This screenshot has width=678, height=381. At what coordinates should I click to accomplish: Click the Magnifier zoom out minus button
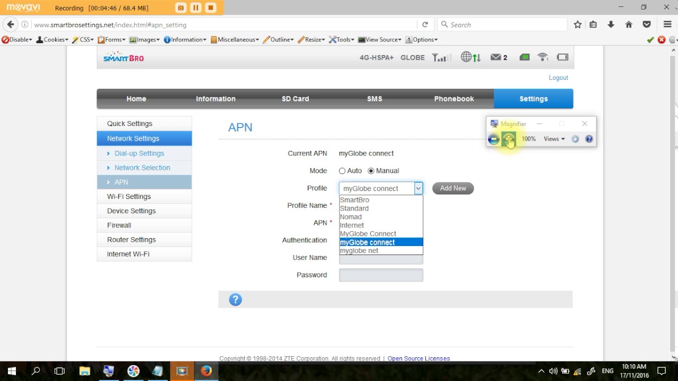[494, 139]
